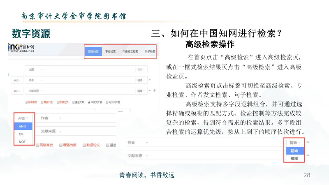
Task: Enable the 同义词扩展 checkbox
Action: 107,102
